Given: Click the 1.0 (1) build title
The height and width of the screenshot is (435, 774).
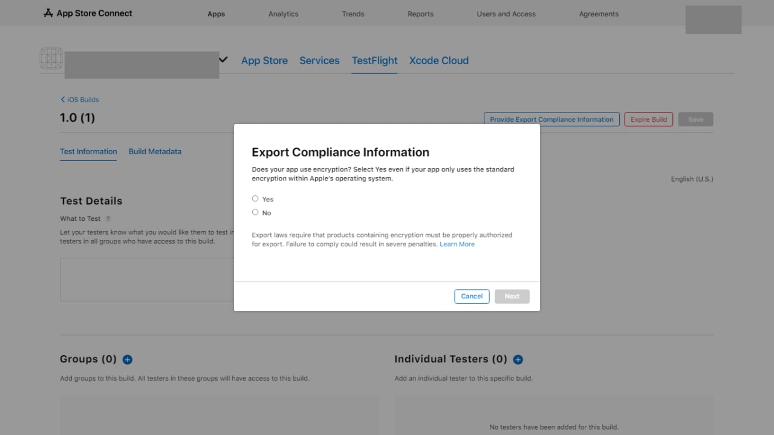Looking at the screenshot, I should tap(77, 118).
